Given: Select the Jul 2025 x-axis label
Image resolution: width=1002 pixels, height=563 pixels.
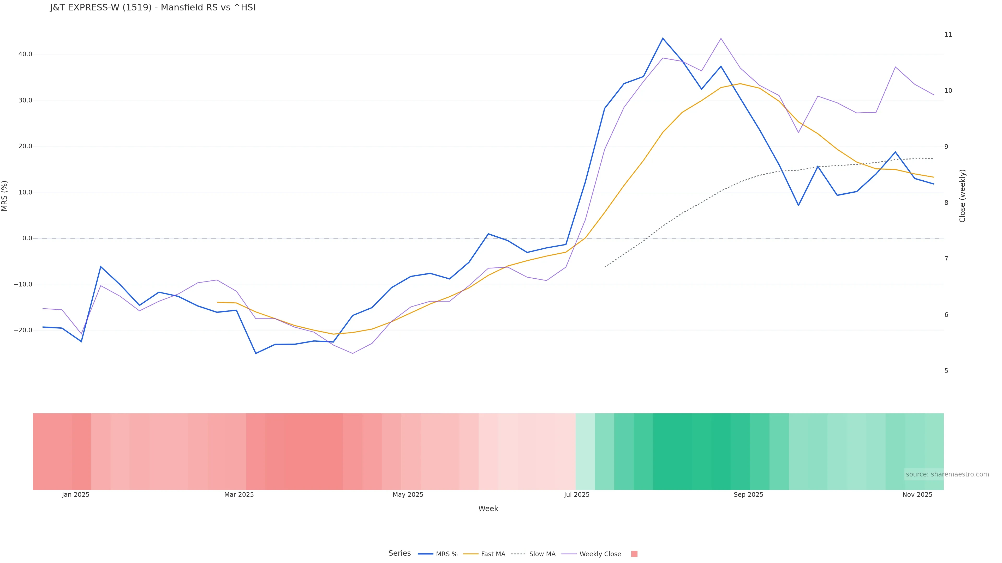Looking at the screenshot, I should coord(576,495).
